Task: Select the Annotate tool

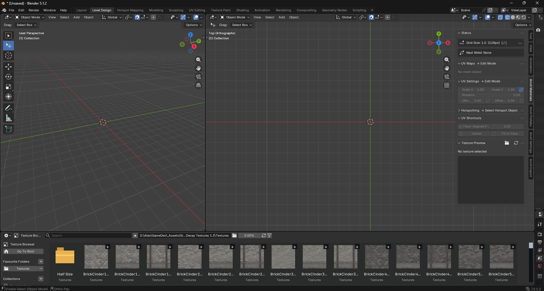Action: pos(9,108)
